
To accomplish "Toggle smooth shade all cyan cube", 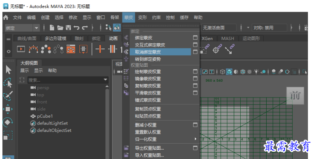I will [x=229, y=72].
